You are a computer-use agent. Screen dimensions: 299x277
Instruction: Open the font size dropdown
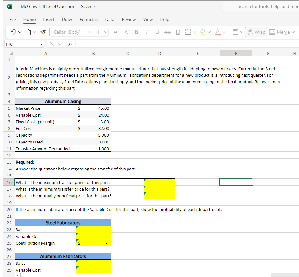tap(106, 32)
